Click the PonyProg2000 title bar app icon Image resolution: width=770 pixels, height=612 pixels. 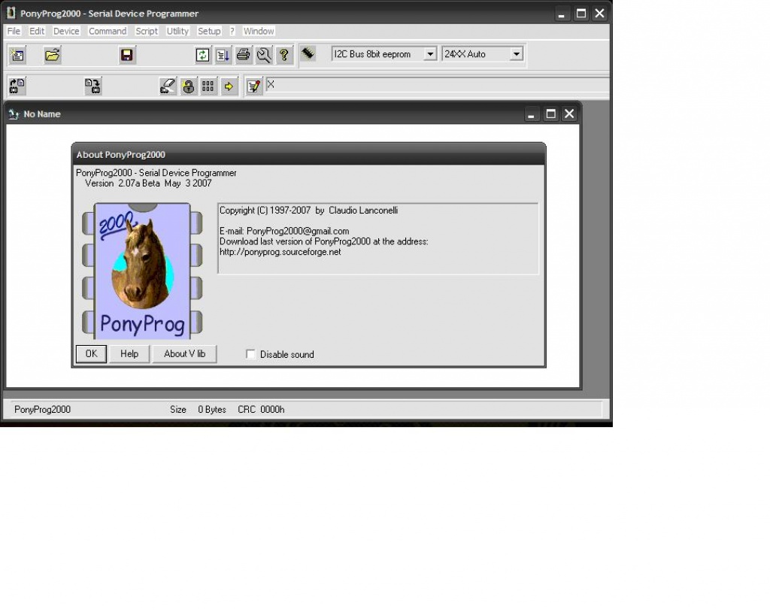(11, 14)
